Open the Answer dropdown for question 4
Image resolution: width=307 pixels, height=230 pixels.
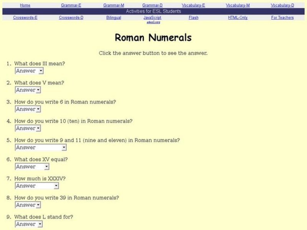pos(27,128)
